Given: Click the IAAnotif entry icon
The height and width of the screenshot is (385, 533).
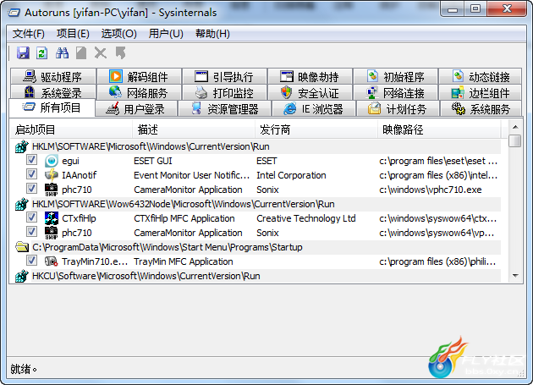Looking at the screenshot, I should [x=52, y=175].
